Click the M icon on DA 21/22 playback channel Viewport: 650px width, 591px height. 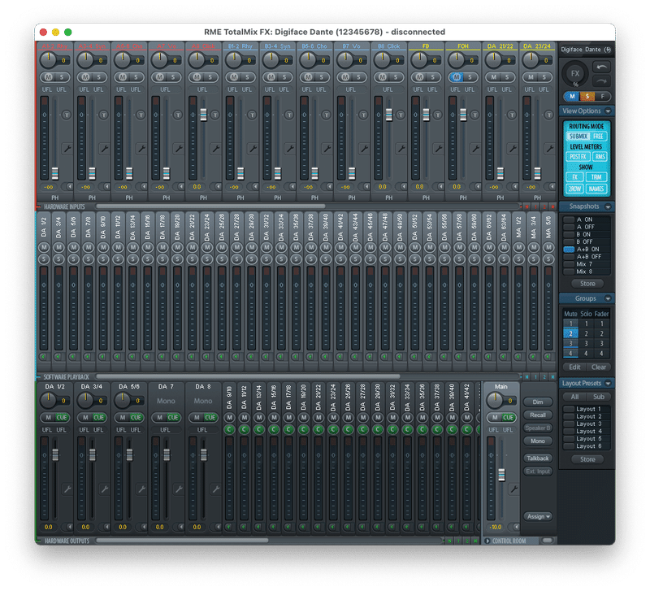tap(192, 248)
